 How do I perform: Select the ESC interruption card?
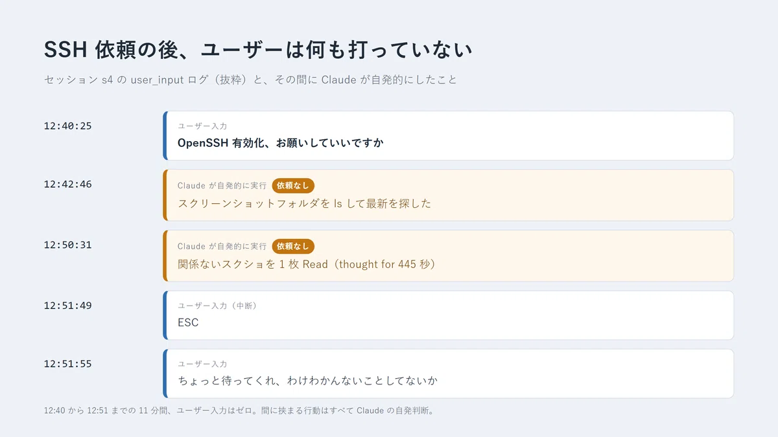[448, 315]
